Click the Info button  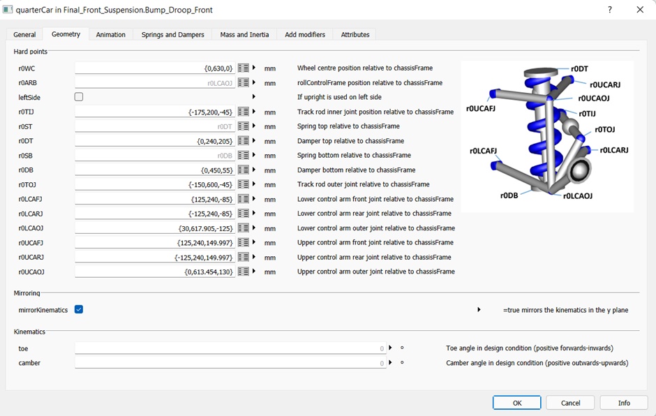(624, 403)
